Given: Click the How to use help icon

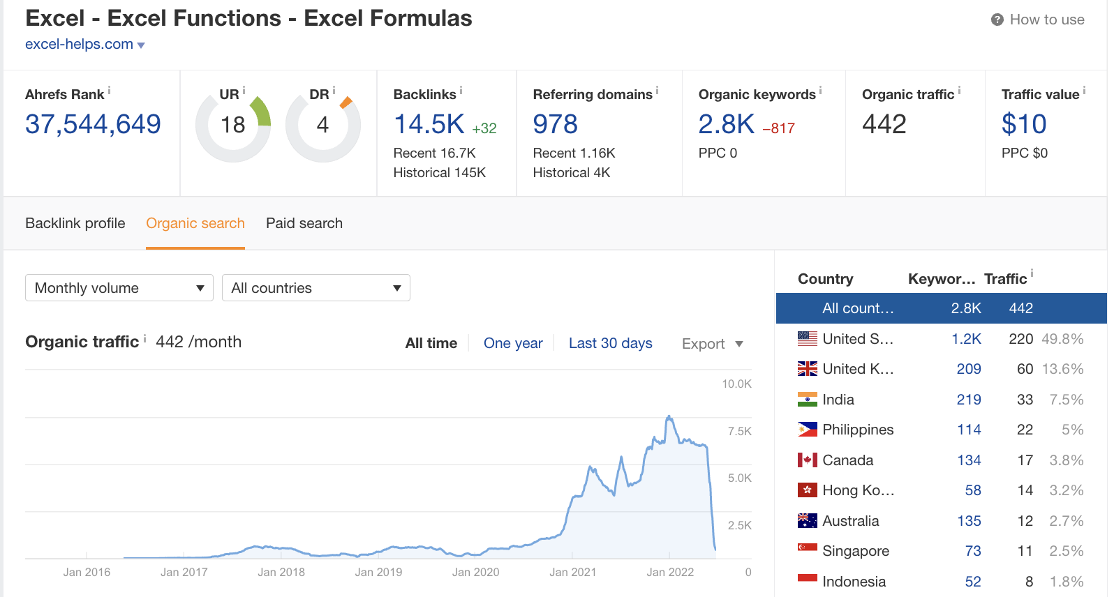Looking at the screenshot, I should click(997, 20).
